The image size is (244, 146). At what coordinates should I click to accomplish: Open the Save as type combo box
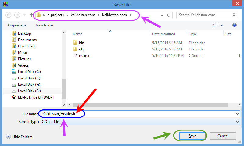tap(140, 122)
